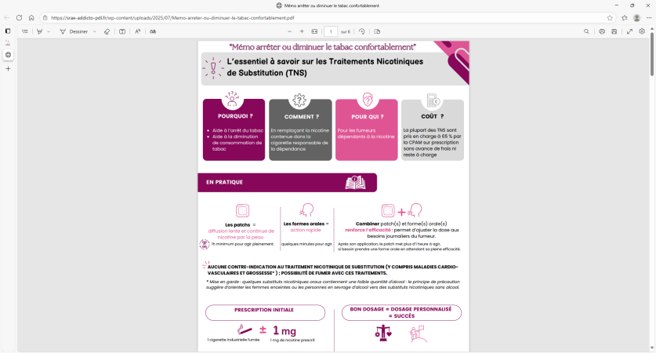Viewport: 656px width, 353px height.
Task: Click the COMMENT ? card heading
Action: 302,117
